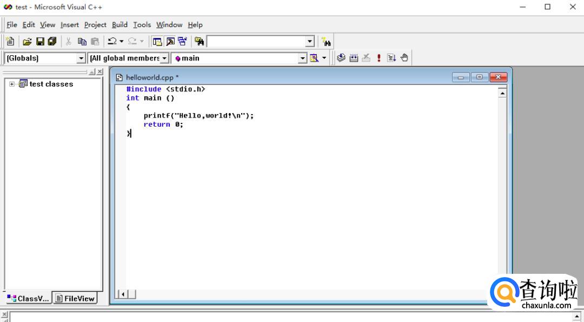This screenshot has width=584, height=322.
Task: Create a new text file from toolbar
Action: coord(10,41)
